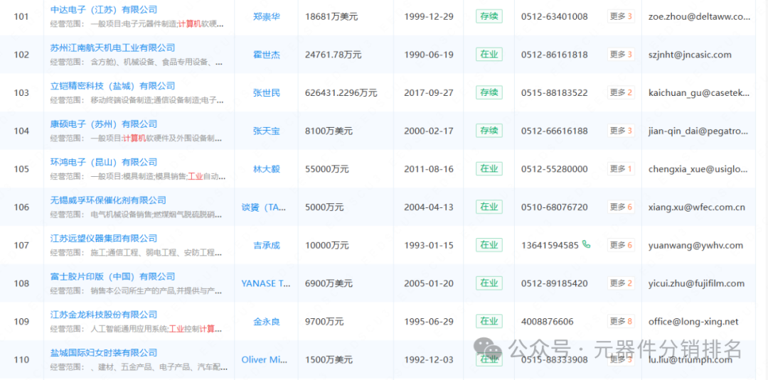768x380 pixels.
Task: Expand 更多 6 phones for row 107
Action: click(x=621, y=245)
